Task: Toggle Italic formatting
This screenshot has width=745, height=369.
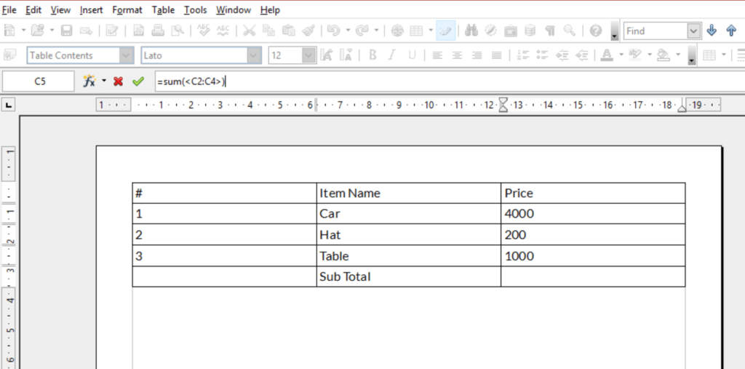Action: (392, 55)
